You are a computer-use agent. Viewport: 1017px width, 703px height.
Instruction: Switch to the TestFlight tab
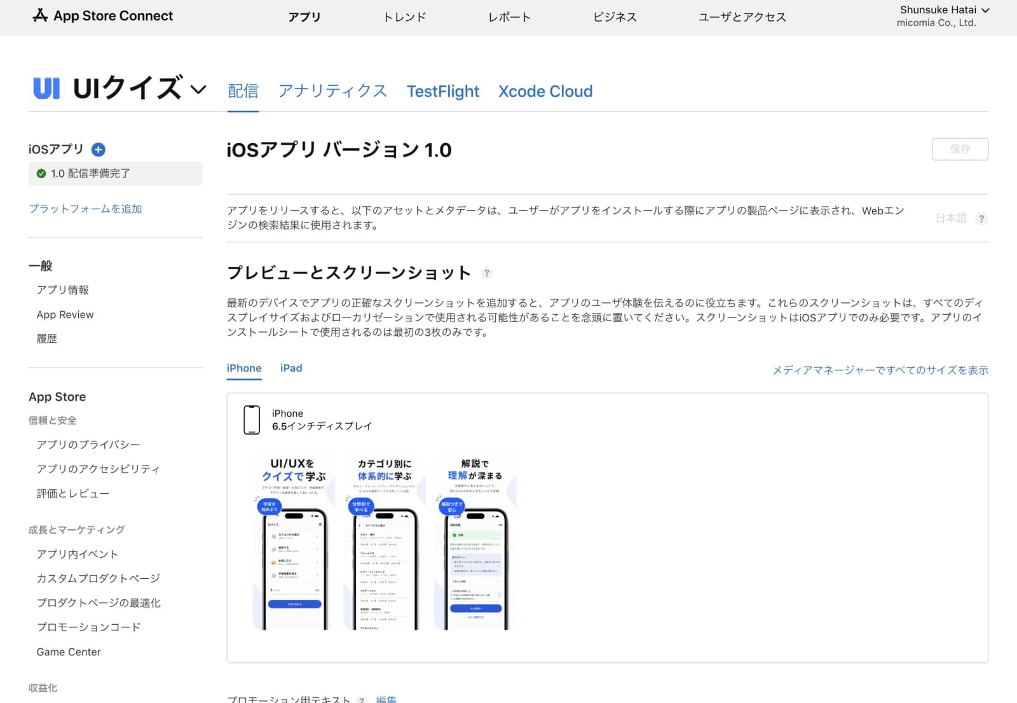click(443, 92)
